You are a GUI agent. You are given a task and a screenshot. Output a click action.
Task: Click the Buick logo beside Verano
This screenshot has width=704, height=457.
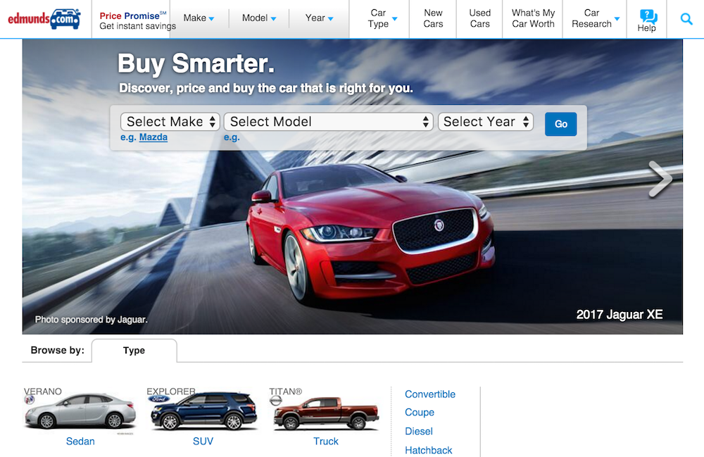point(30,399)
